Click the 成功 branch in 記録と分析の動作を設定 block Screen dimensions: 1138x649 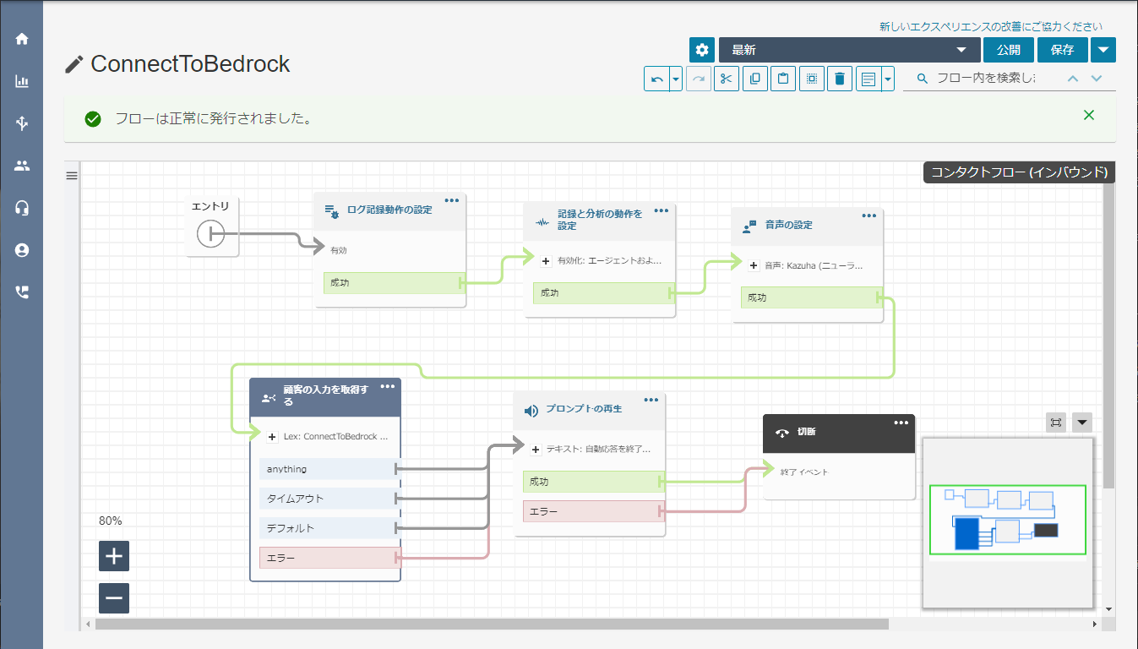pos(602,292)
